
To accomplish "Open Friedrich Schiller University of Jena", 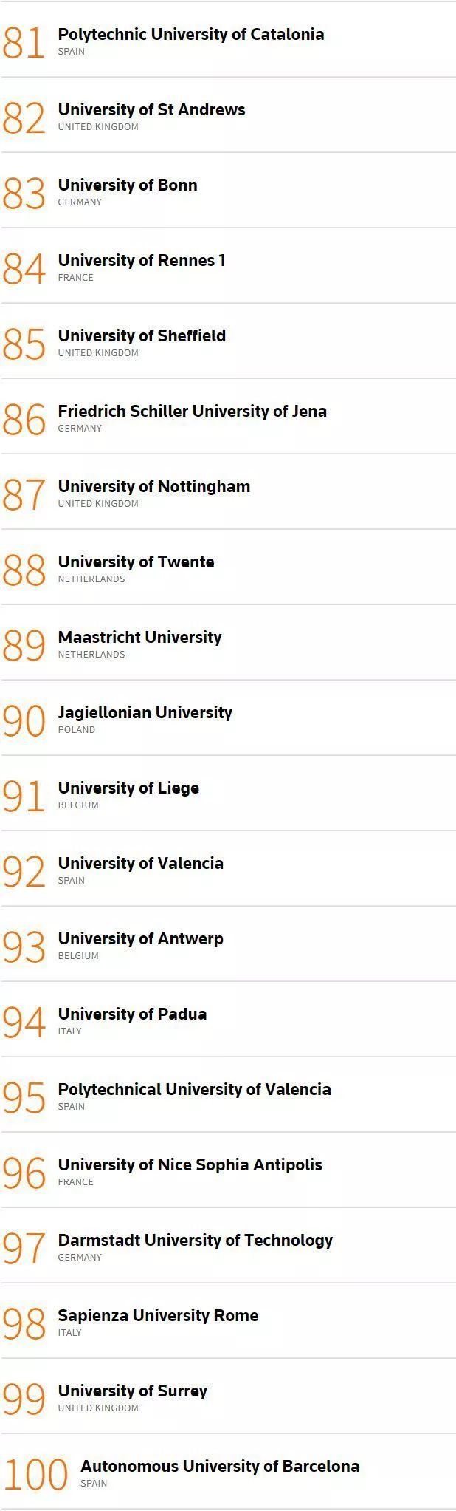I will click(x=192, y=412).
